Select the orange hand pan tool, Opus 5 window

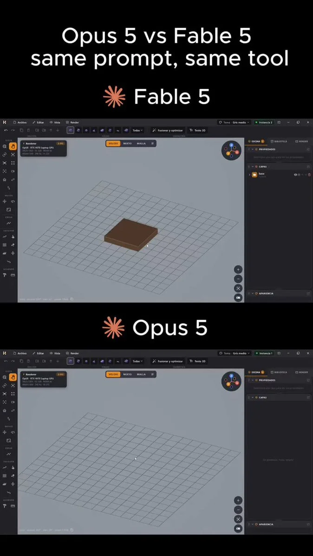pyautogui.click(x=13, y=377)
